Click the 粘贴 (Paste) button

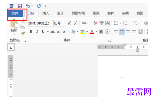pyautogui.click(x=14, y=26)
